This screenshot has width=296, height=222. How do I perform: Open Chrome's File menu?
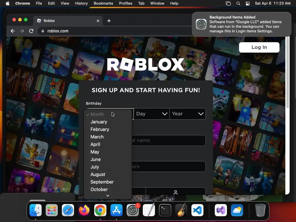[39, 3]
